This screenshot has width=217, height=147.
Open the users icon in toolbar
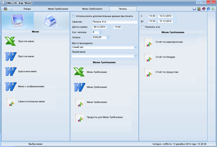pos(199,9)
